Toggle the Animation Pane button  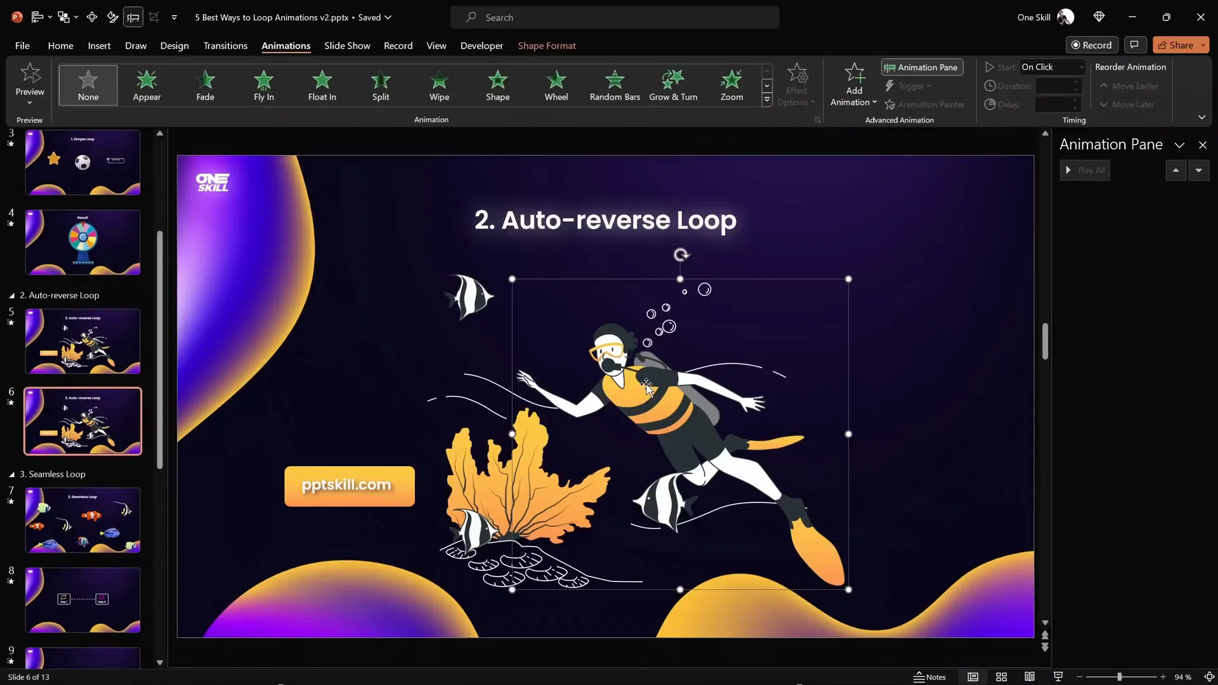coord(922,67)
